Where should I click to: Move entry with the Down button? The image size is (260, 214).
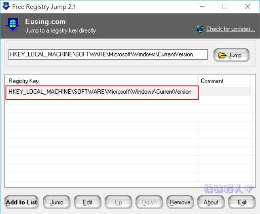pos(149,202)
